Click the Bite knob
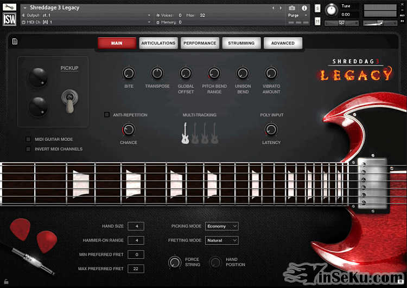The height and width of the screenshot is (288, 407). 129,73
